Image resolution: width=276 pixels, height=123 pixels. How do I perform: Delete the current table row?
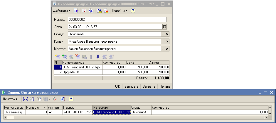coord(78,57)
